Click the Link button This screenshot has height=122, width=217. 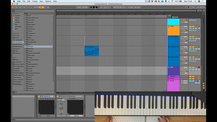pyautogui.click(x=14, y=7)
